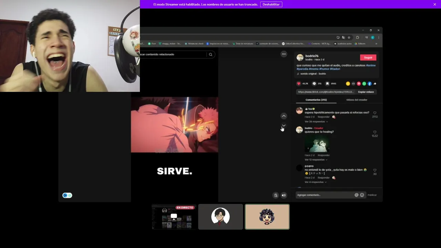Click the Publicar button
The image size is (441, 248).
pyautogui.click(x=372, y=195)
